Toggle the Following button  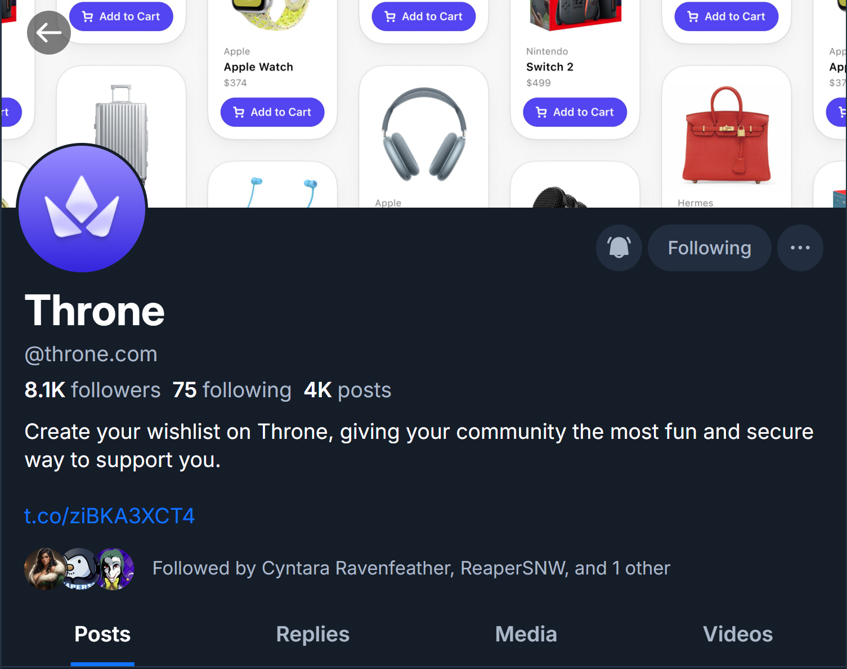click(709, 248)
